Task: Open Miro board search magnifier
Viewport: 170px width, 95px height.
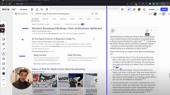Action: (x=42, y=9)
